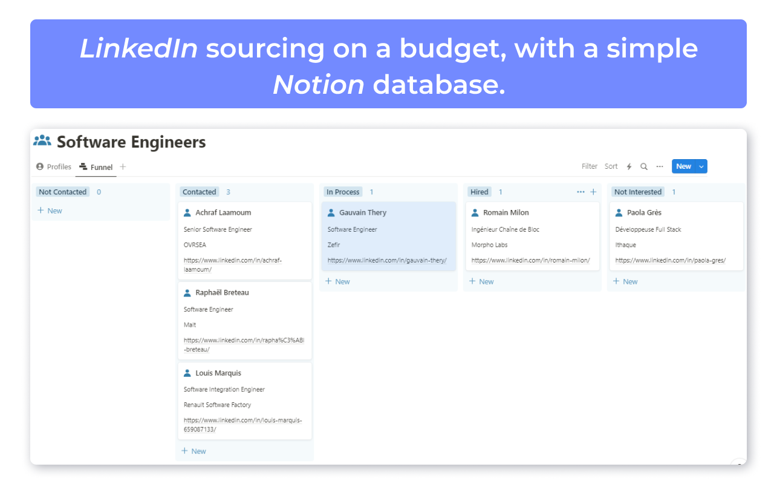
Task: Open the Profiles view tab
Action: pos(54,166)
